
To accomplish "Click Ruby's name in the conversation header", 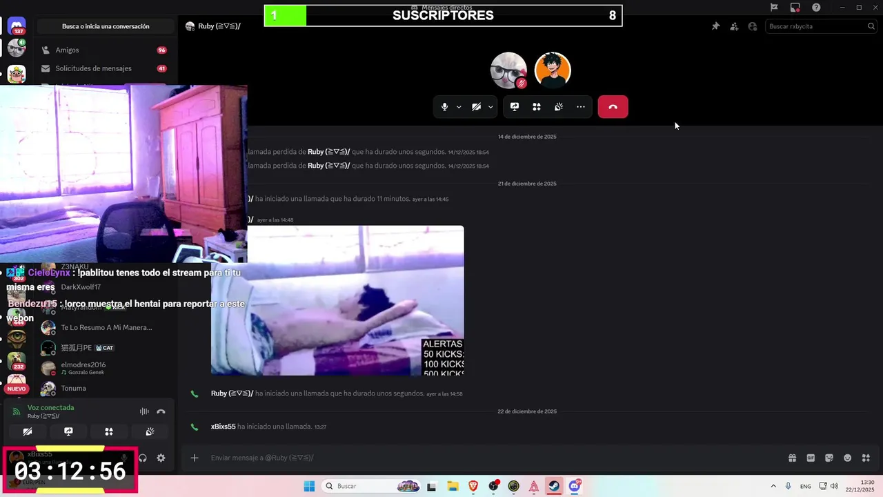I will tap(219, 26).
